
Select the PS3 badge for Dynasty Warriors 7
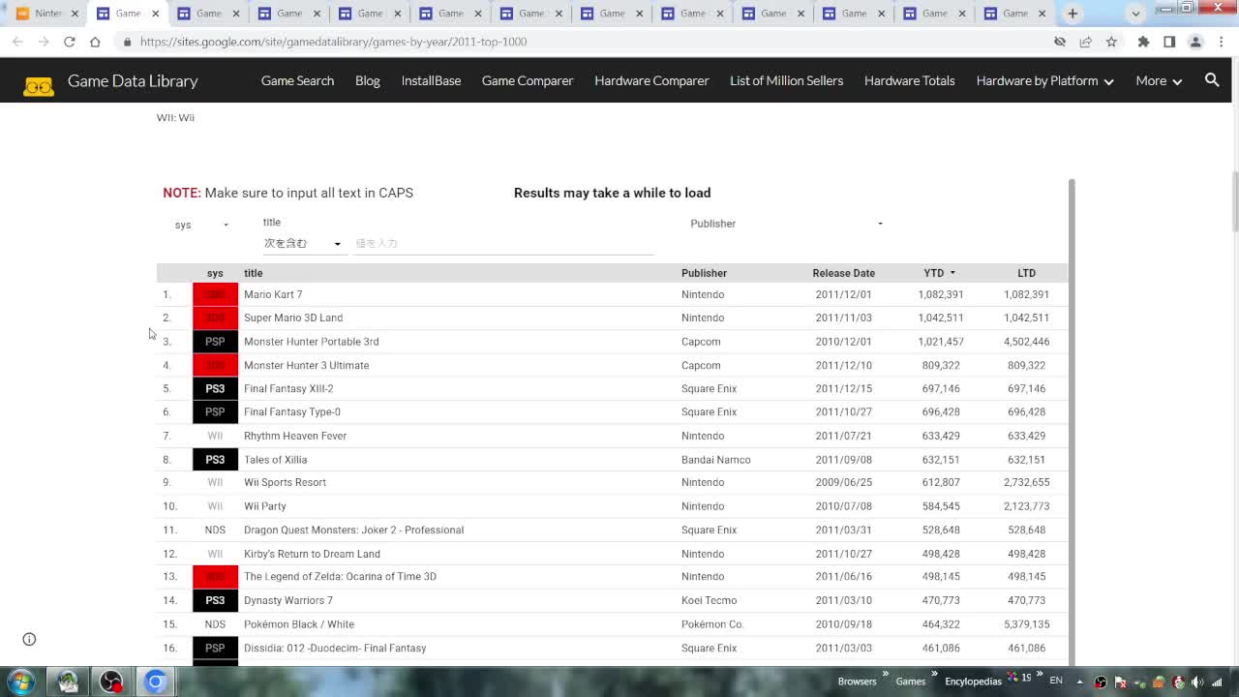[215, 600]
